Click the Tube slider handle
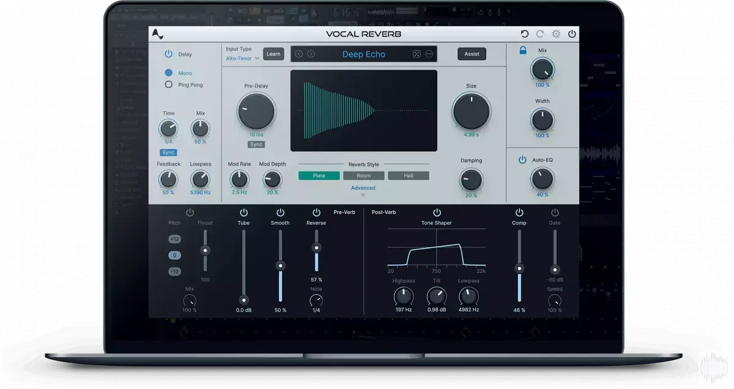 click(243, 300)
